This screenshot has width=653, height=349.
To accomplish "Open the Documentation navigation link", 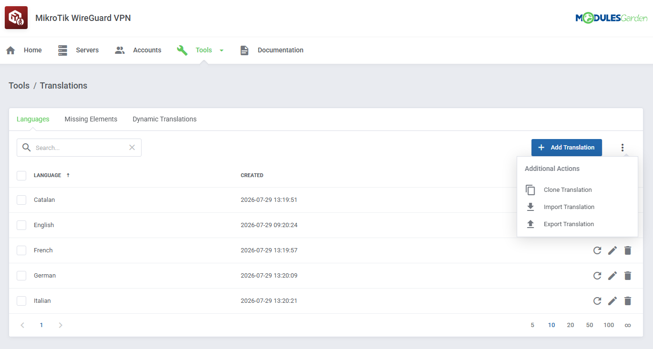I will (281, 50).
